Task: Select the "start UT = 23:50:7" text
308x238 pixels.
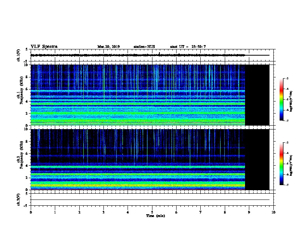Action: pos(188,47)
